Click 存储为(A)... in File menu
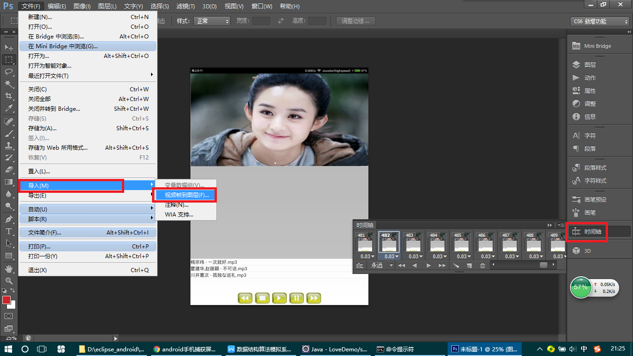633x356 pixels. tap(88, 128)
